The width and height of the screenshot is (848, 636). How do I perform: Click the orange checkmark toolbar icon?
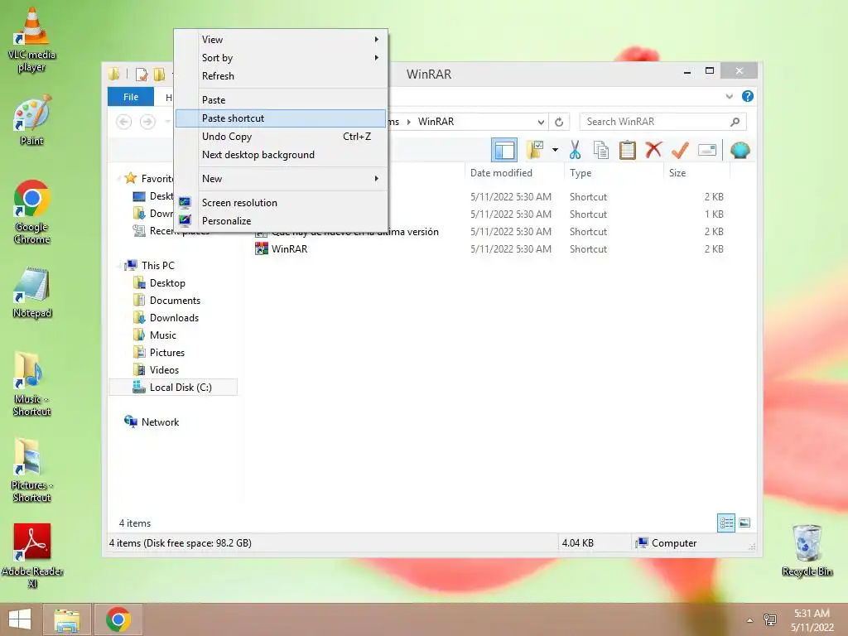tap(680, 150)
